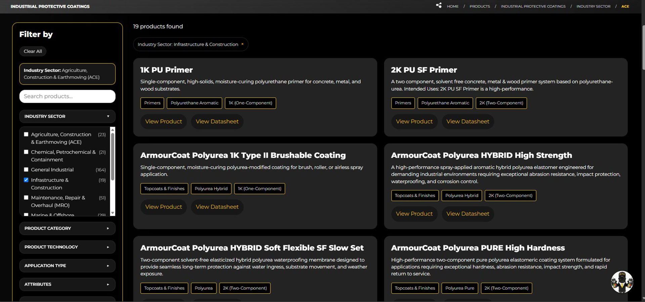
Task: Click 2K (Two-Component) tag on 2K PU SF Primer
Action: (501, 103)
